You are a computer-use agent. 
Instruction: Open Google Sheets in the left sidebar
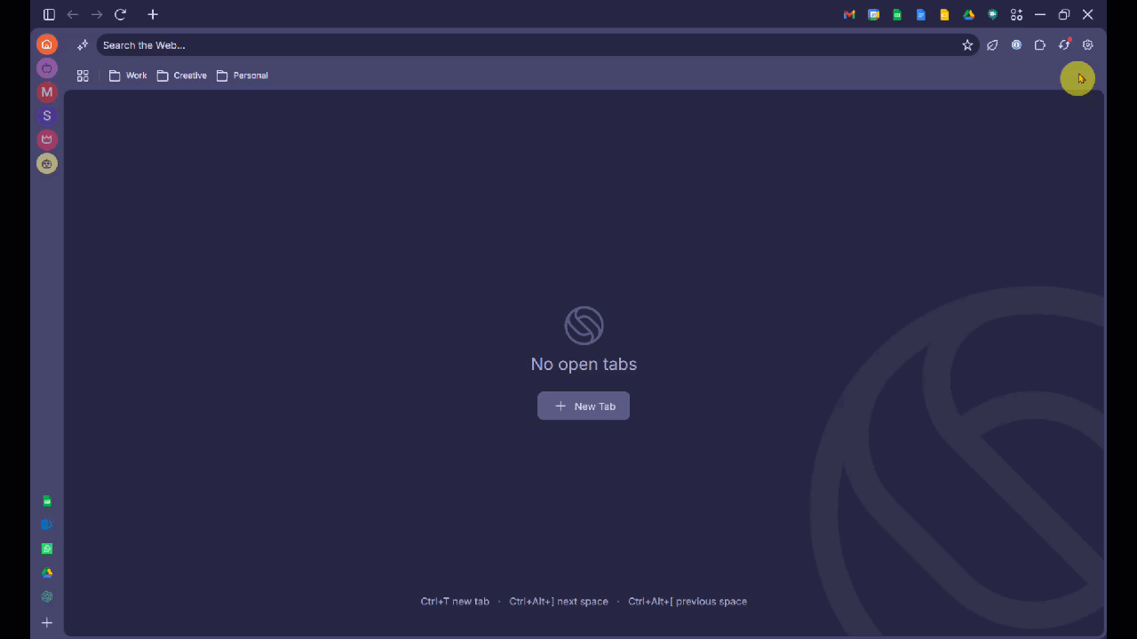pyautogui.click(x=47, y=501)
